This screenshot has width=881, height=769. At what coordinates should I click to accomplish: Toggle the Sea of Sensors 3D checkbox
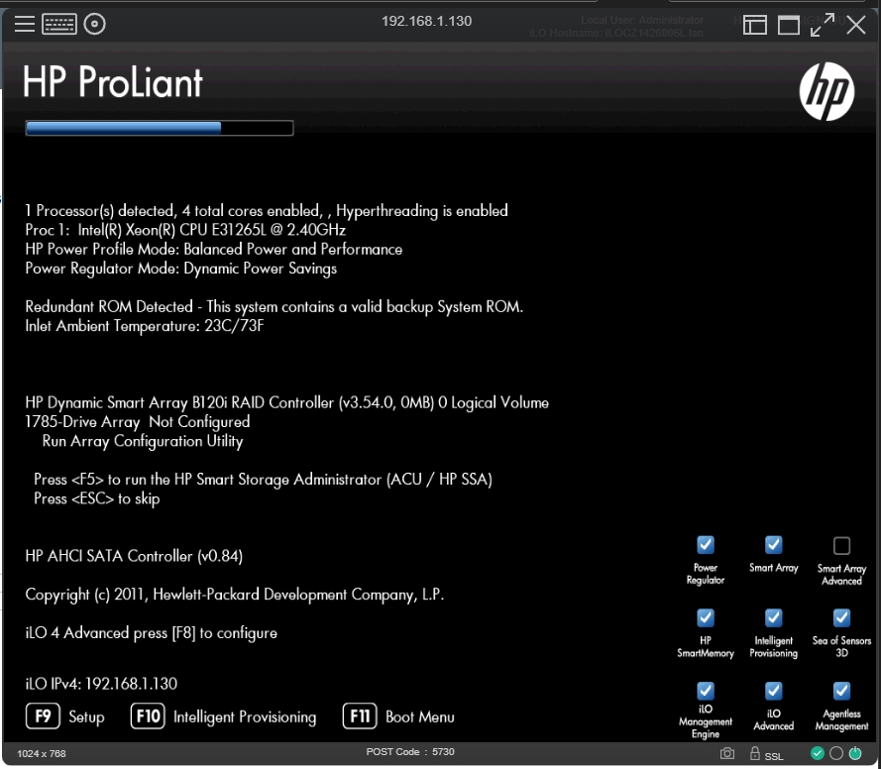tap(841, 617)
